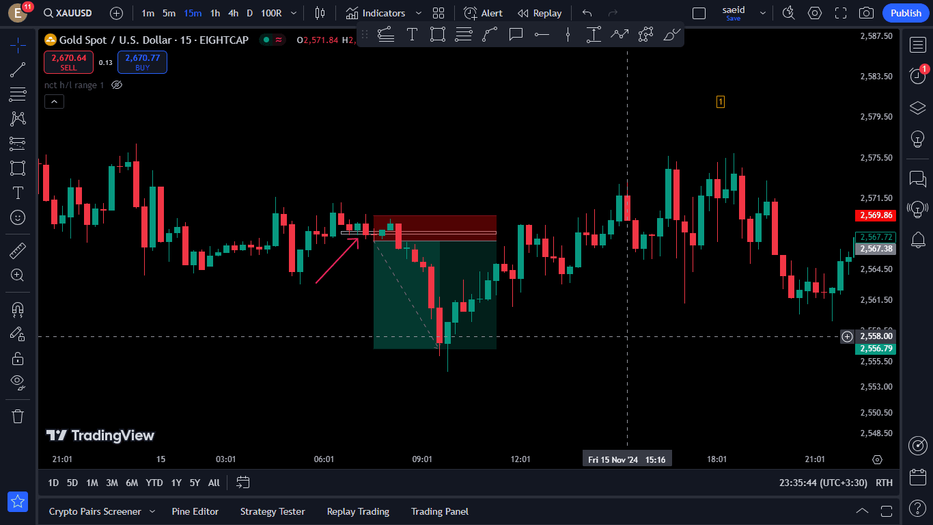The width and height of the screenshot is (933, 525).
Task: Toggle the magnet mode tool
Action: point(18,309)
